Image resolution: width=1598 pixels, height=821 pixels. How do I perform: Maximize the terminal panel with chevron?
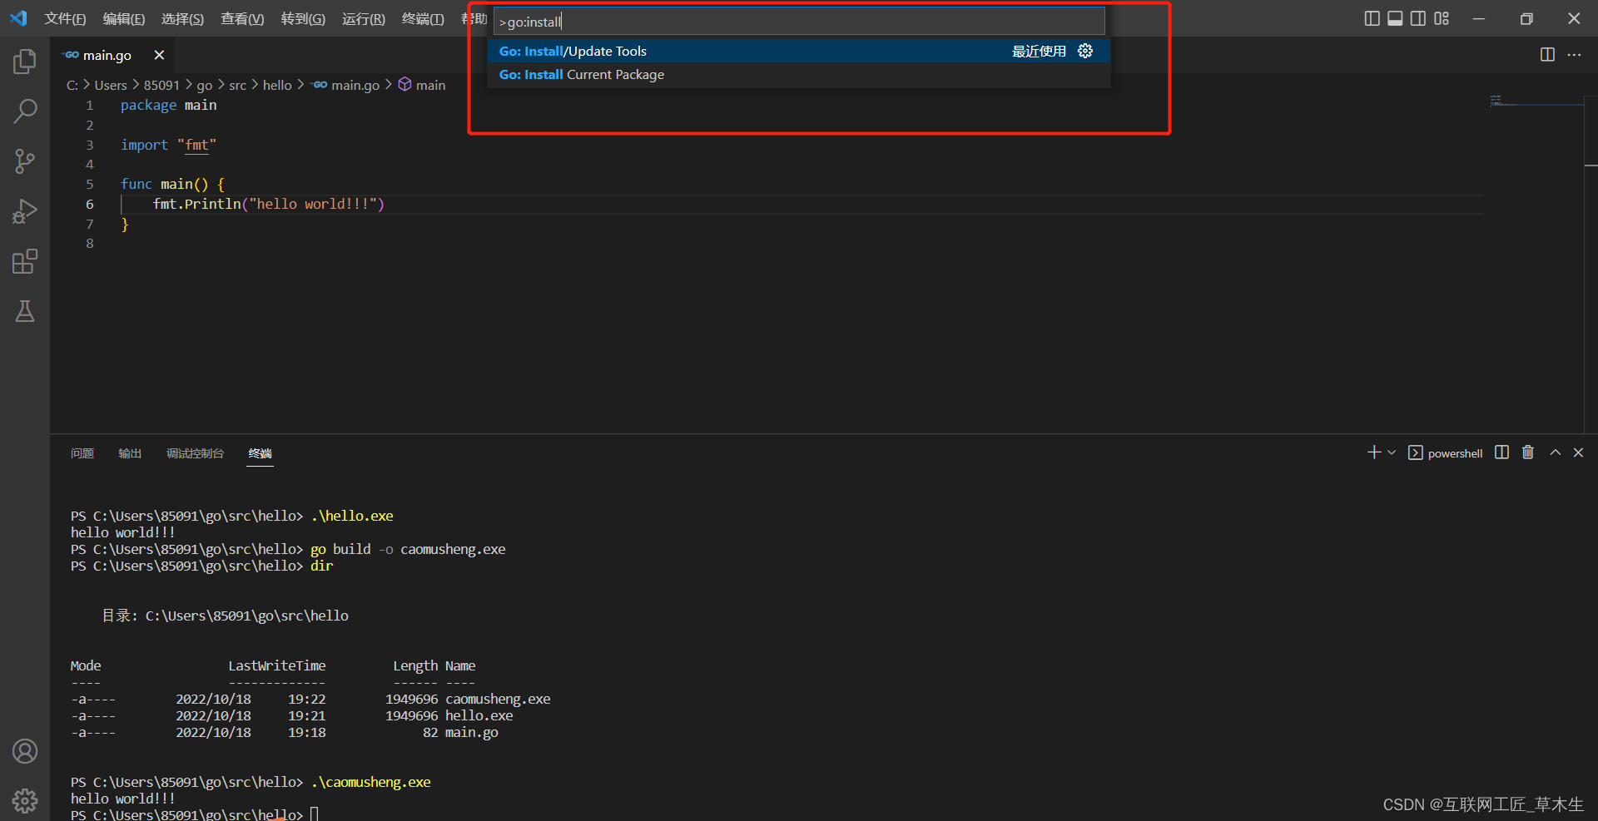tap(1555, 452)
